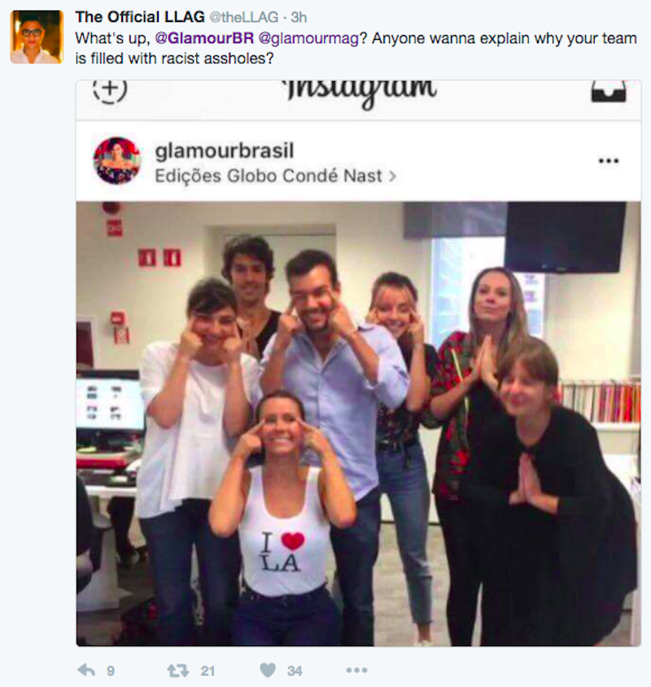Click the retweet count 21
The image size is (651, 687).
(208, 671)
